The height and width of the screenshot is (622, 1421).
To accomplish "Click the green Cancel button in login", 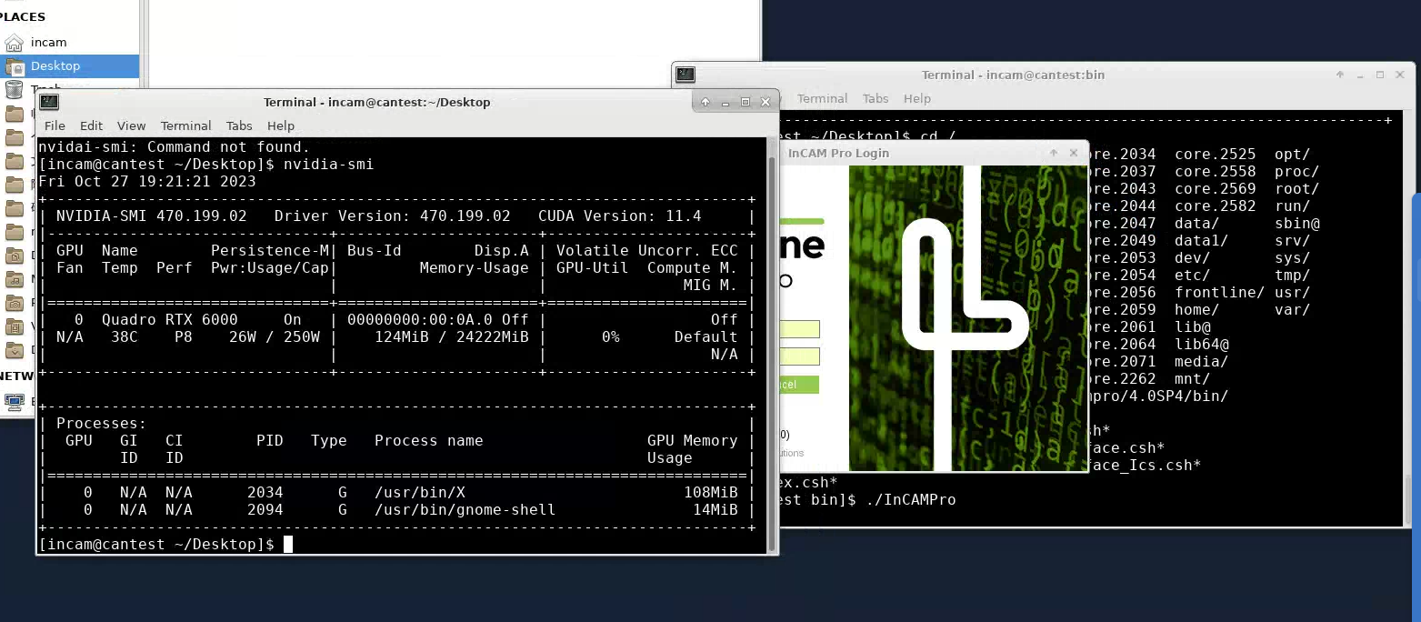I will coord(799,385).
